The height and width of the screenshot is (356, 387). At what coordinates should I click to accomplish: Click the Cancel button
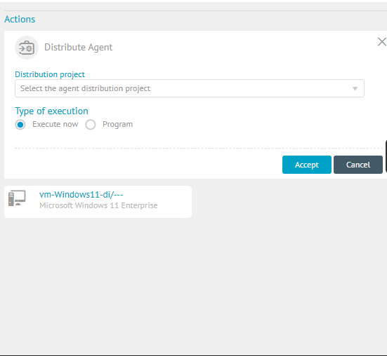358,165
